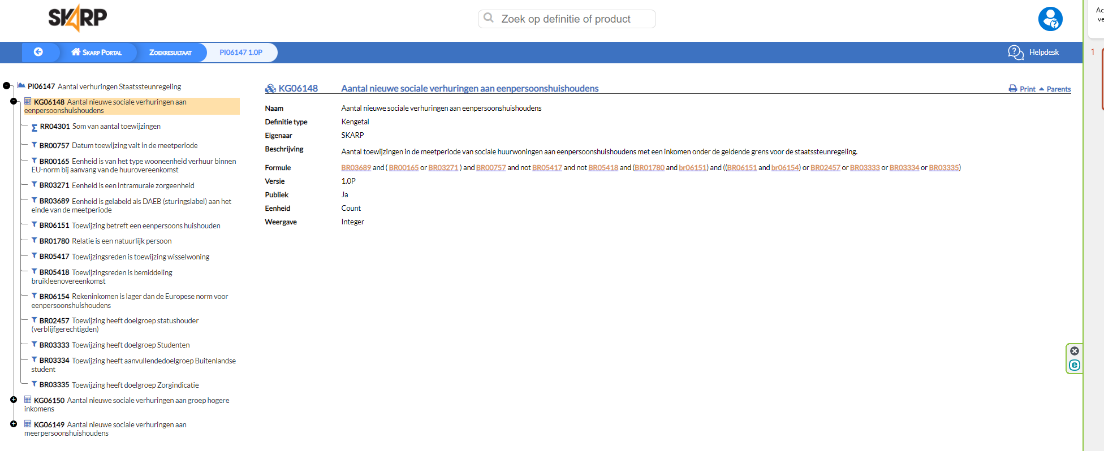This screenshot has width=1104, height=451.
Task: Click the green e widget icon
Action: [1074, 365]
